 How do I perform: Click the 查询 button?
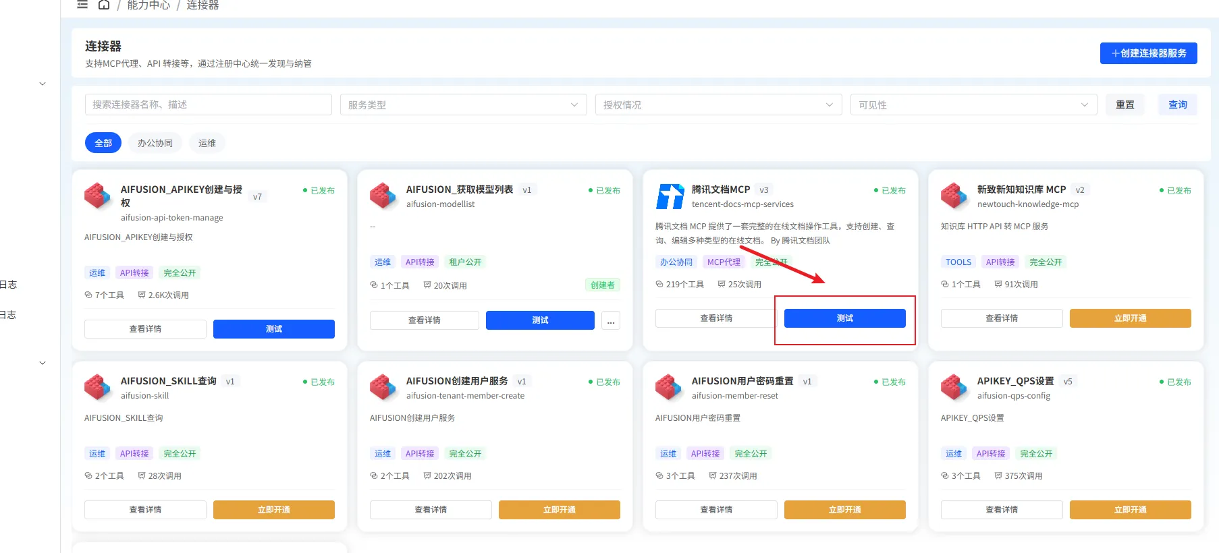[1178, 105]
